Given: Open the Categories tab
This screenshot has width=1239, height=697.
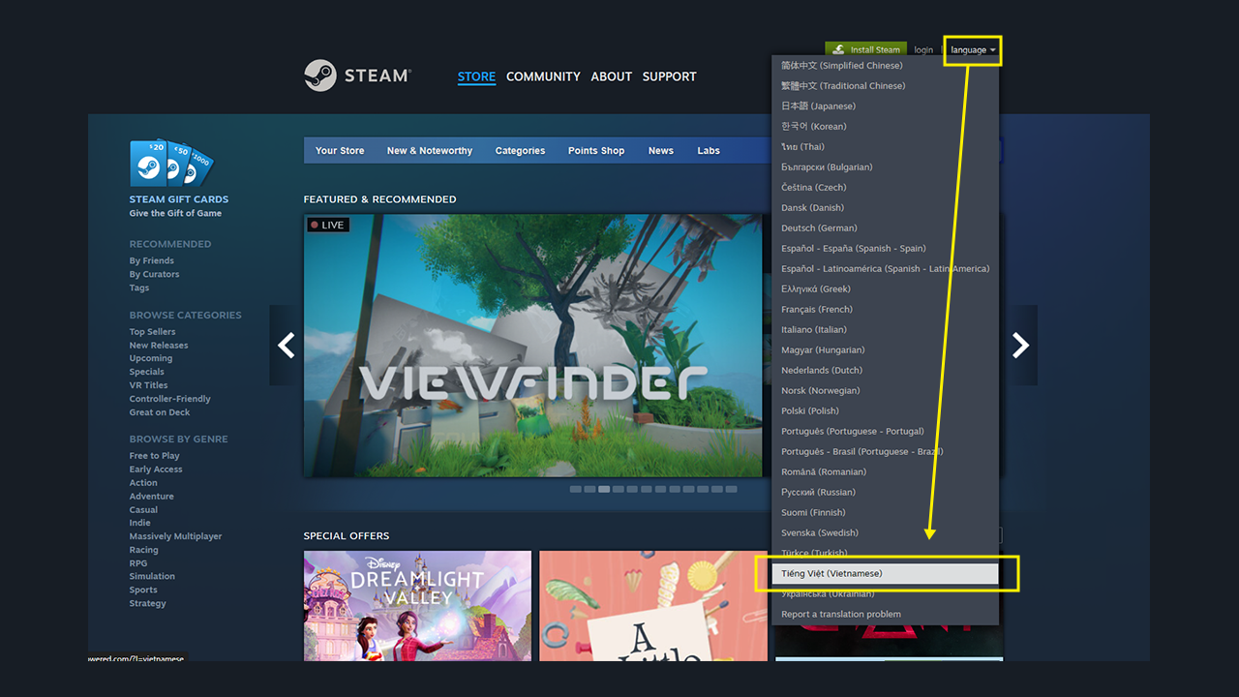Looking at the screenshot, I should click(x=520, y=151).
